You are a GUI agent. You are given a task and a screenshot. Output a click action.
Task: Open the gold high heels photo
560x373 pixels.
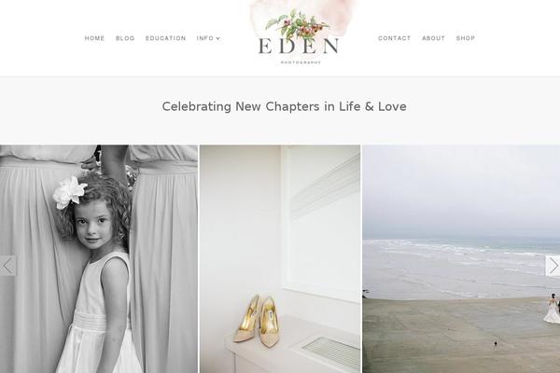click(280, 259)
